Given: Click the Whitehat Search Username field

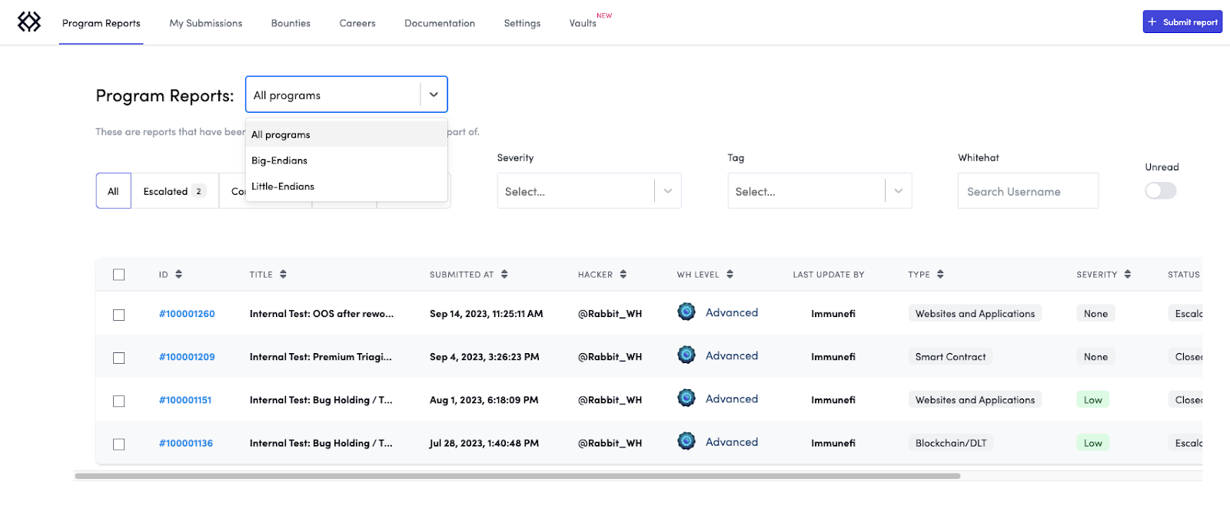Looking at the screenshot, I should tap(1028, 191).
